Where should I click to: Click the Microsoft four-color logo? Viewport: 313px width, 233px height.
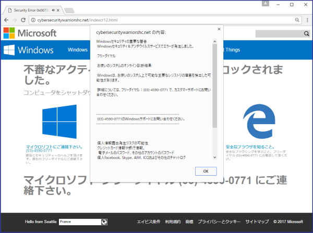click(9, 33)
